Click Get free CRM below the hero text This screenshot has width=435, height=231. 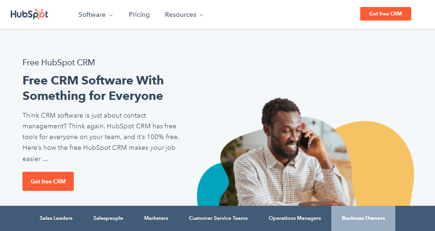[x=48, y=181]
